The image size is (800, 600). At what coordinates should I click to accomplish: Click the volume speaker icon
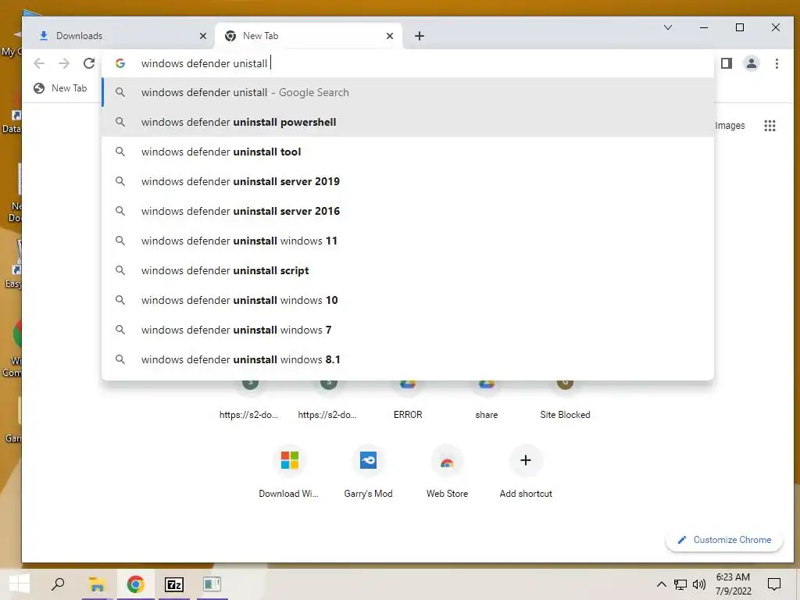pyautogui.click(x=699, y=584)
